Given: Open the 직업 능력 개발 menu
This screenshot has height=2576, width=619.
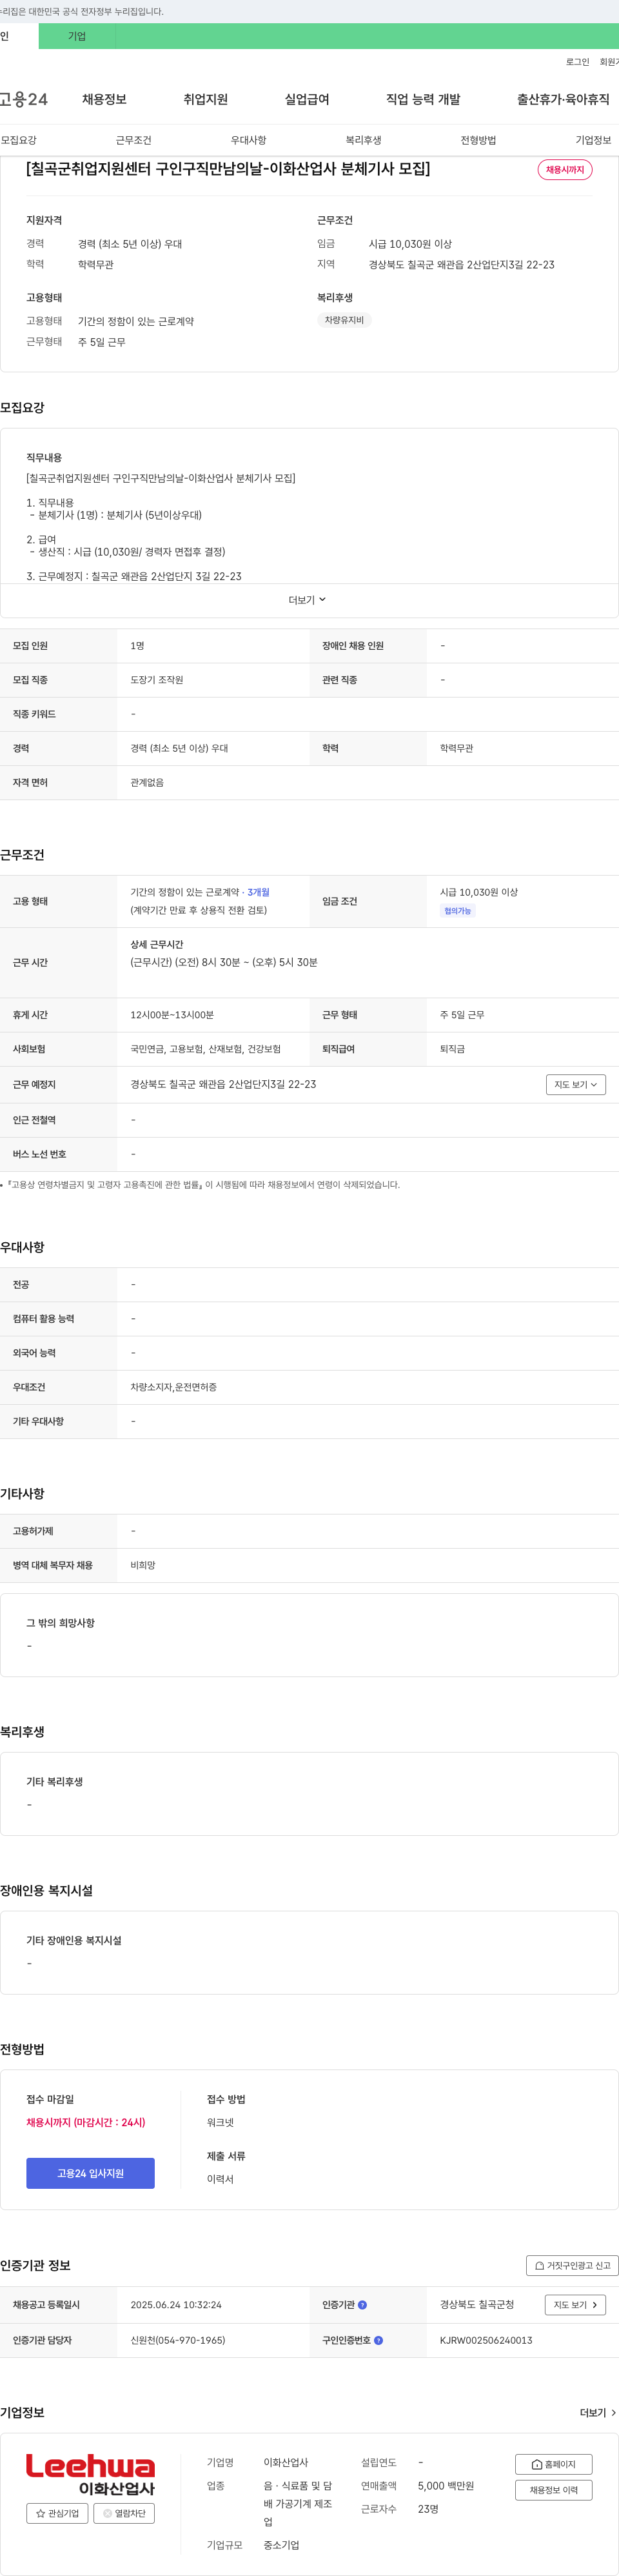Looking at the screenshot, I should (423, 99).
